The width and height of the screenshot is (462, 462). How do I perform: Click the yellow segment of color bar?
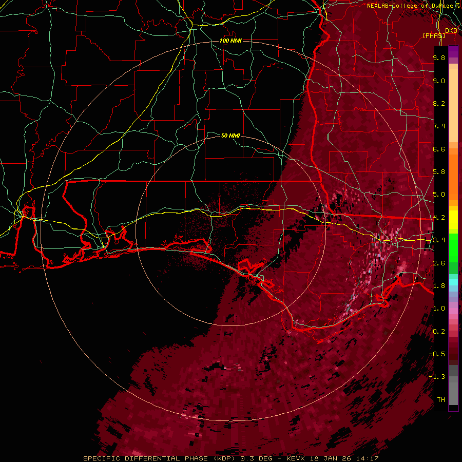[453, 220]
